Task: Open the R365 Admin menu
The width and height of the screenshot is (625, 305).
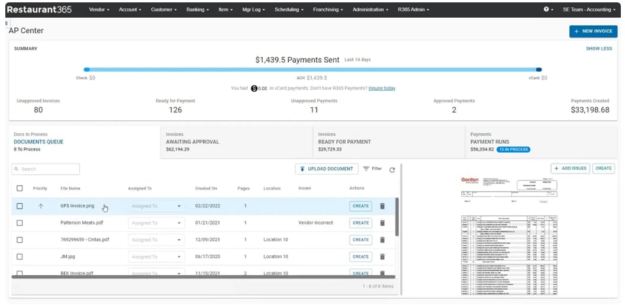Action: pyautogui.click(x=413, y=9)
